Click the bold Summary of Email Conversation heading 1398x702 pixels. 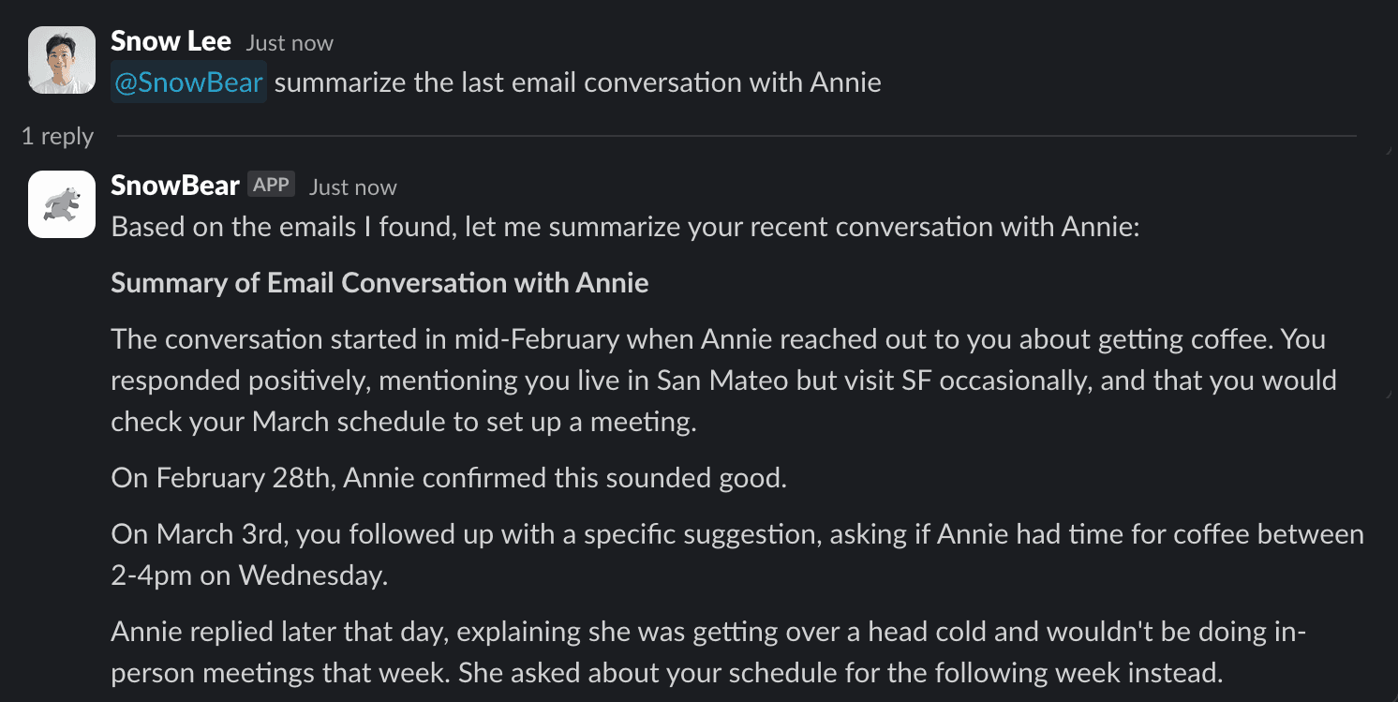coord(379,283)
